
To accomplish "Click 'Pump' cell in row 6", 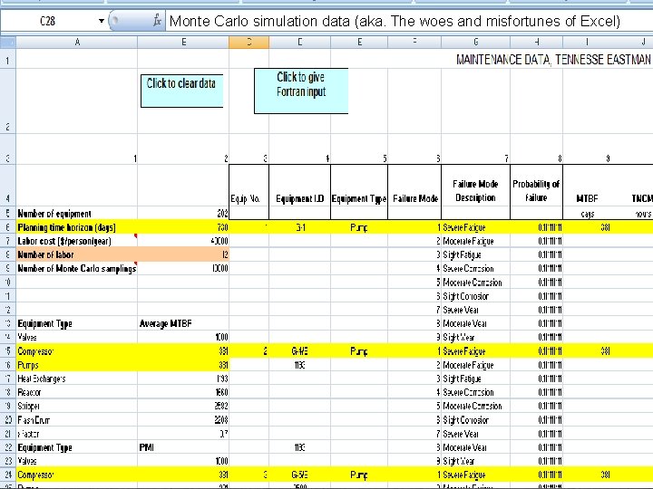I will [359, 227].
